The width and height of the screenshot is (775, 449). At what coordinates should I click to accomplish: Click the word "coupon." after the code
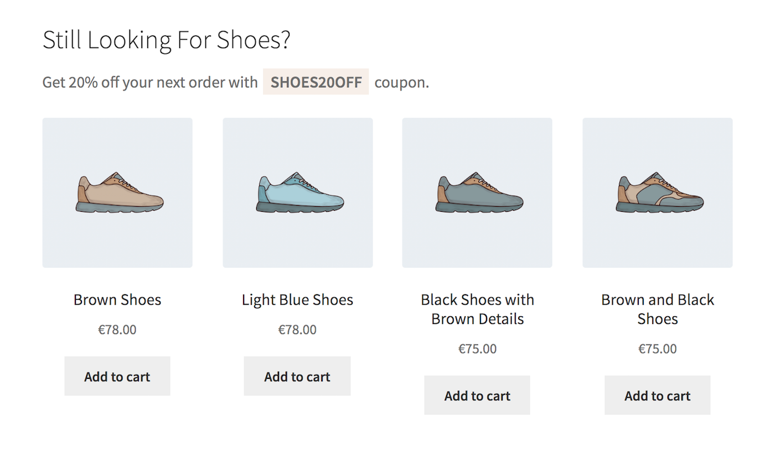coord(402,82)
